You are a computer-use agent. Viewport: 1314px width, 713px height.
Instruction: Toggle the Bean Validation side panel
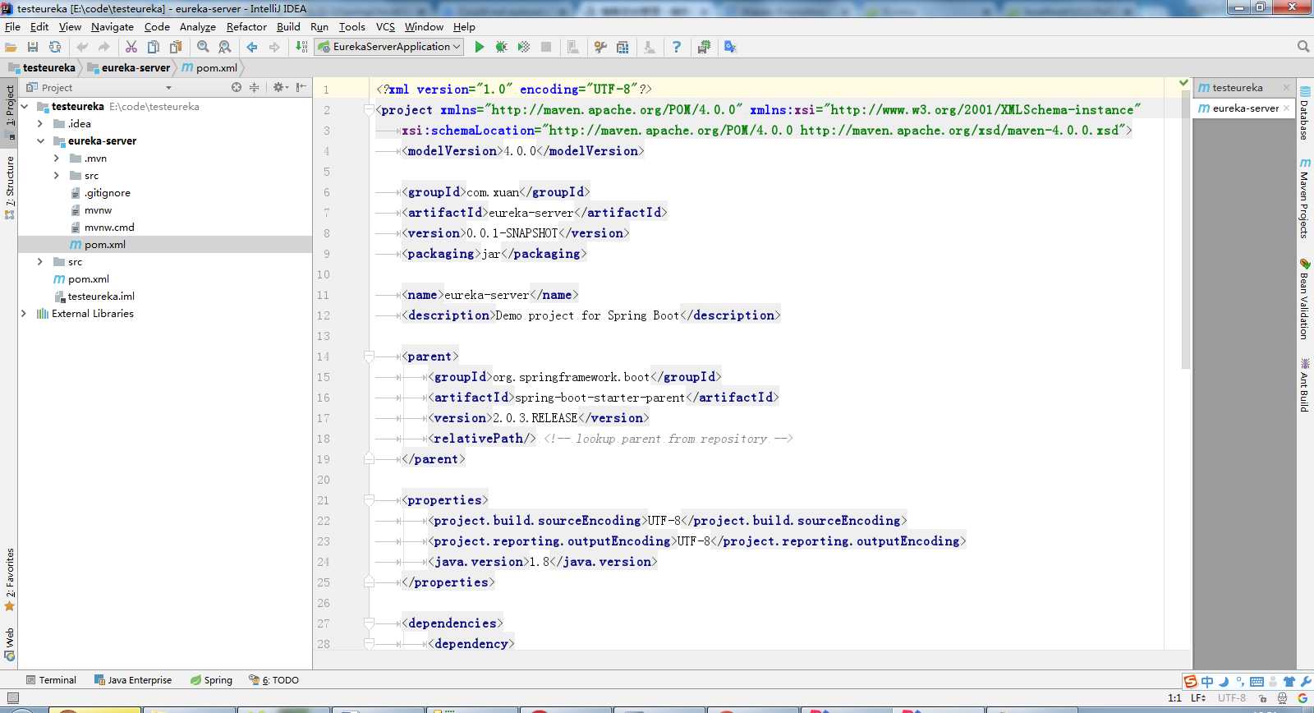pos(1305,298)
